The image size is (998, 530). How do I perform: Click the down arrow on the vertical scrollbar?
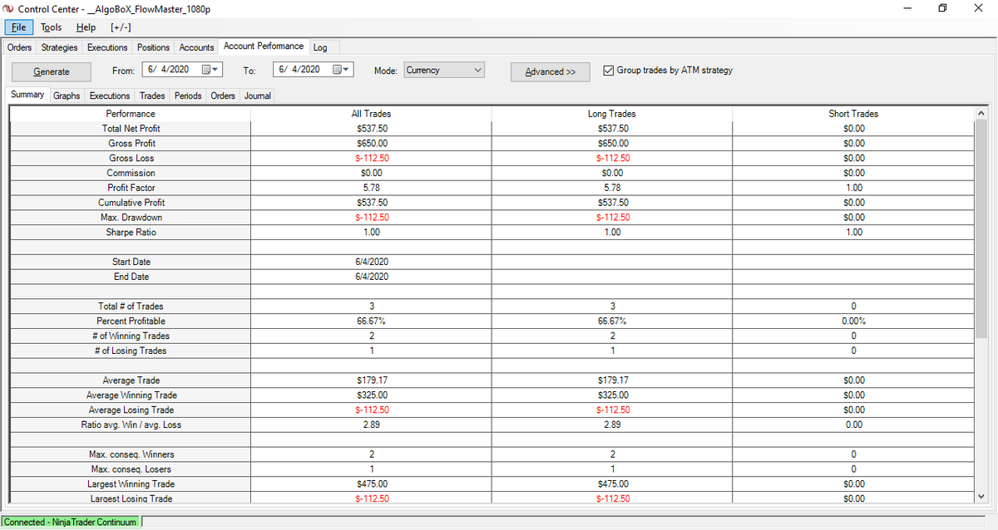point(981,496)
